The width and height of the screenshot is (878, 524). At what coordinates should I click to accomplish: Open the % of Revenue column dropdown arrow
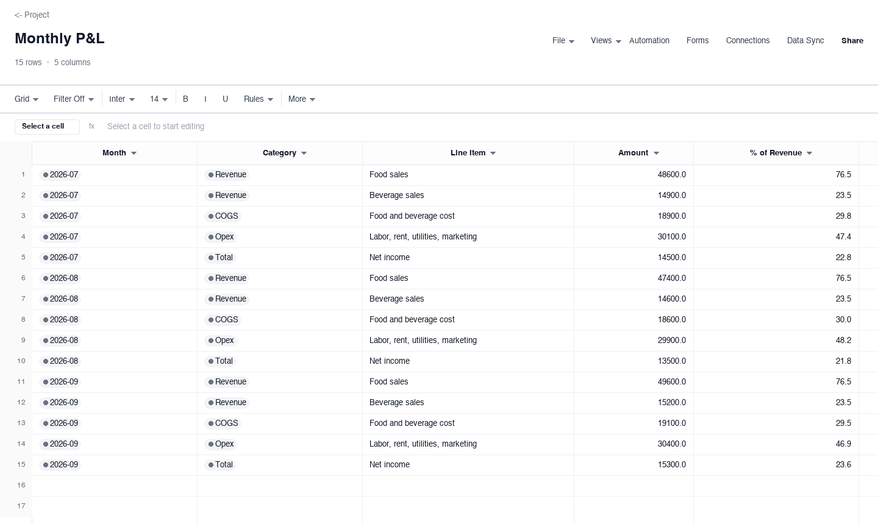(810, 153)
